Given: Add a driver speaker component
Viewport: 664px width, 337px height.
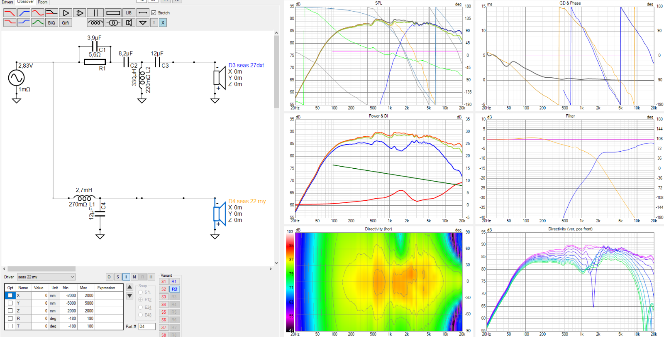Looking at the screenshot, I should point(129,22).
